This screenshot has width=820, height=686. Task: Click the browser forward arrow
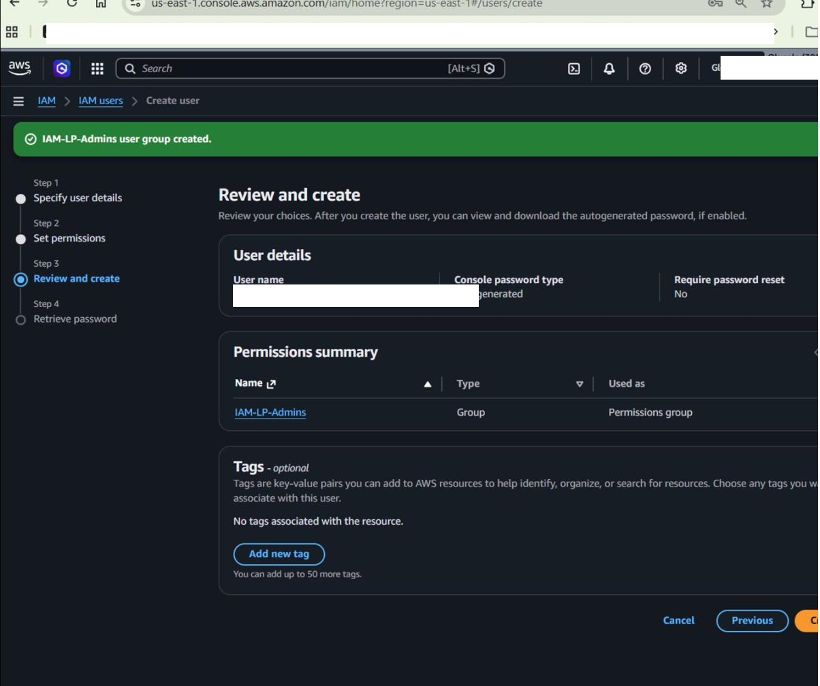coord(43,3)
